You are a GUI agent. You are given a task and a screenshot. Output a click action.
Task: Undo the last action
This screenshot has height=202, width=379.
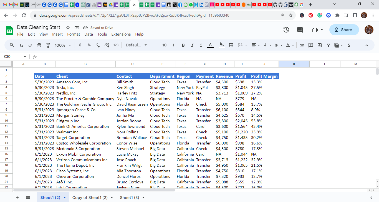(21, 45)
